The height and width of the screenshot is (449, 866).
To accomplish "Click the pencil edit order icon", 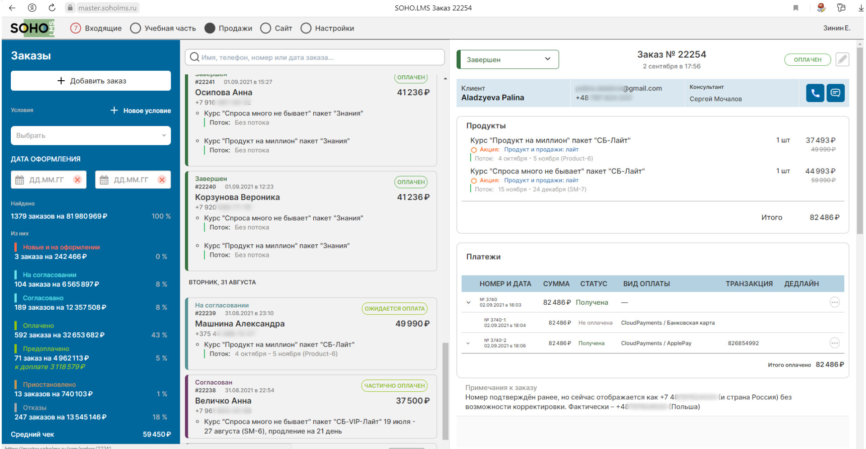I will pos(842,60).
